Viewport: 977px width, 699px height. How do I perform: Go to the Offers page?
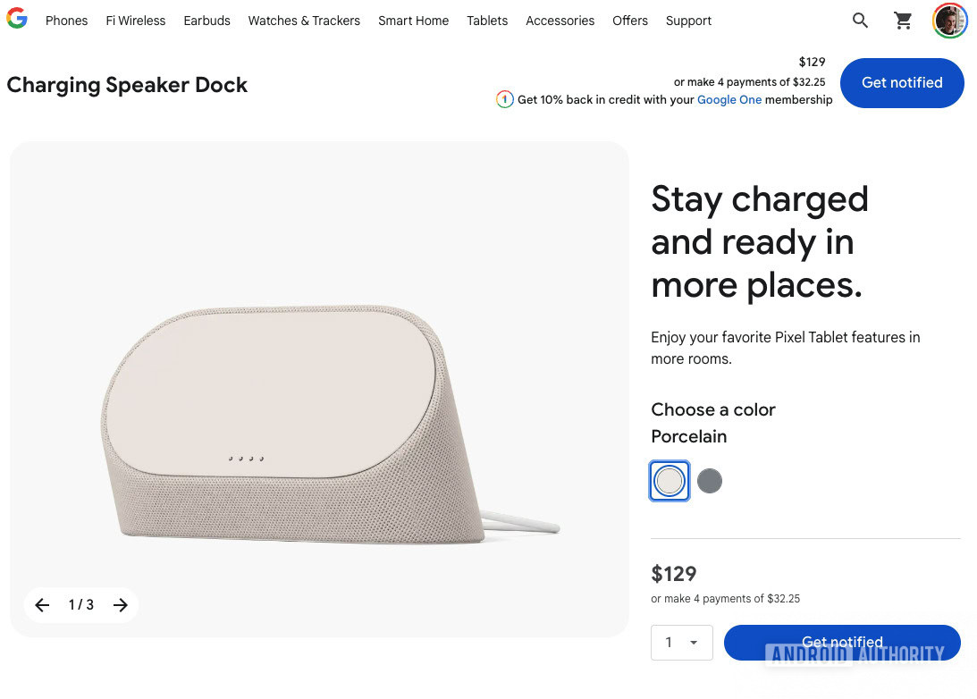(x=630, y=21)
